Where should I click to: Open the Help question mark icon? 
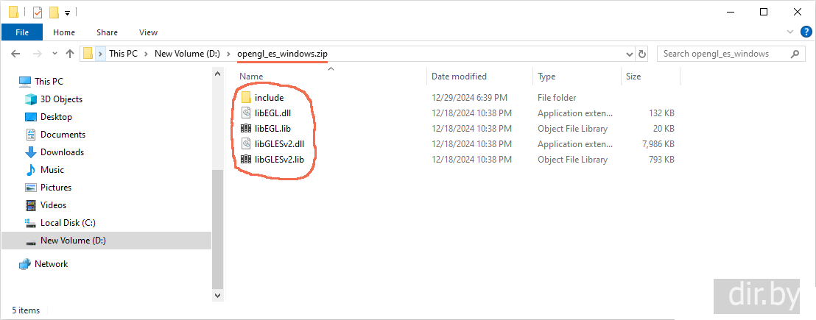pyautogui.click(x=806, y=32)
